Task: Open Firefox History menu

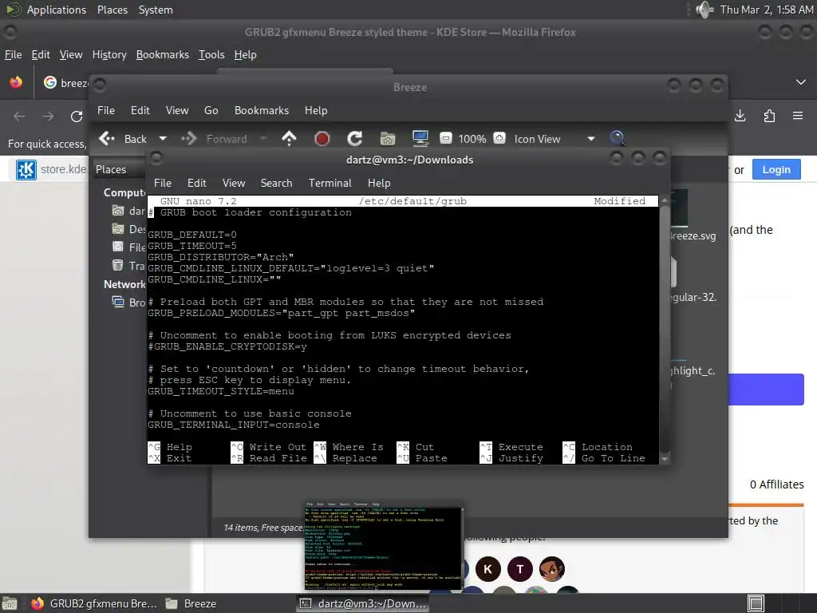Action: (109, 55)
